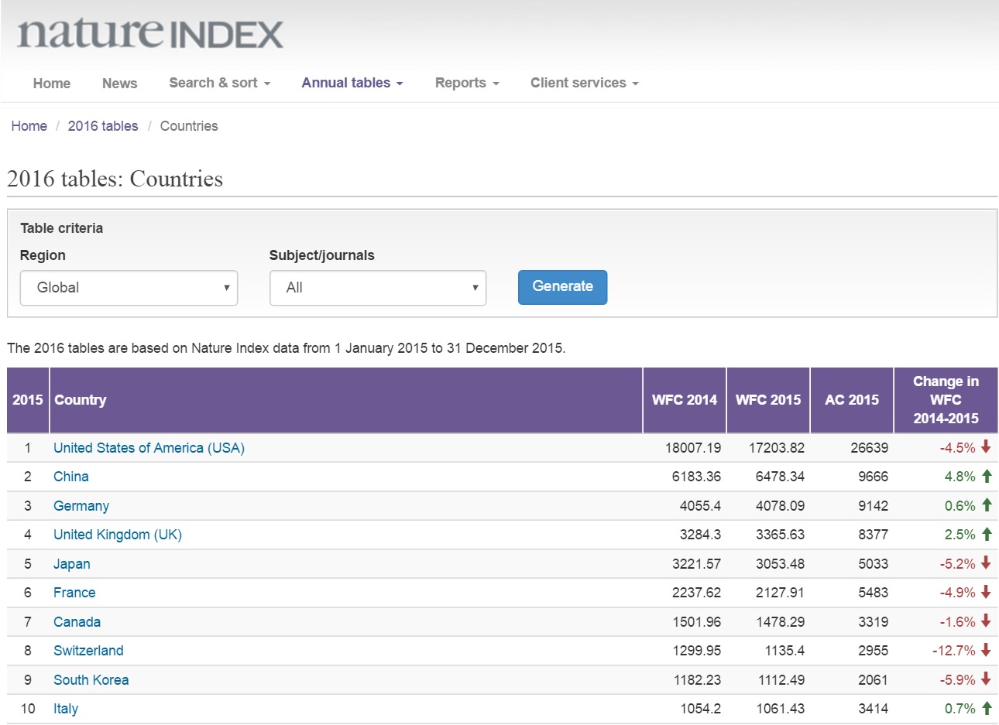Open the South Korea country link
Image resolution: width=999 pixels, height=725 pixels.
91,680
